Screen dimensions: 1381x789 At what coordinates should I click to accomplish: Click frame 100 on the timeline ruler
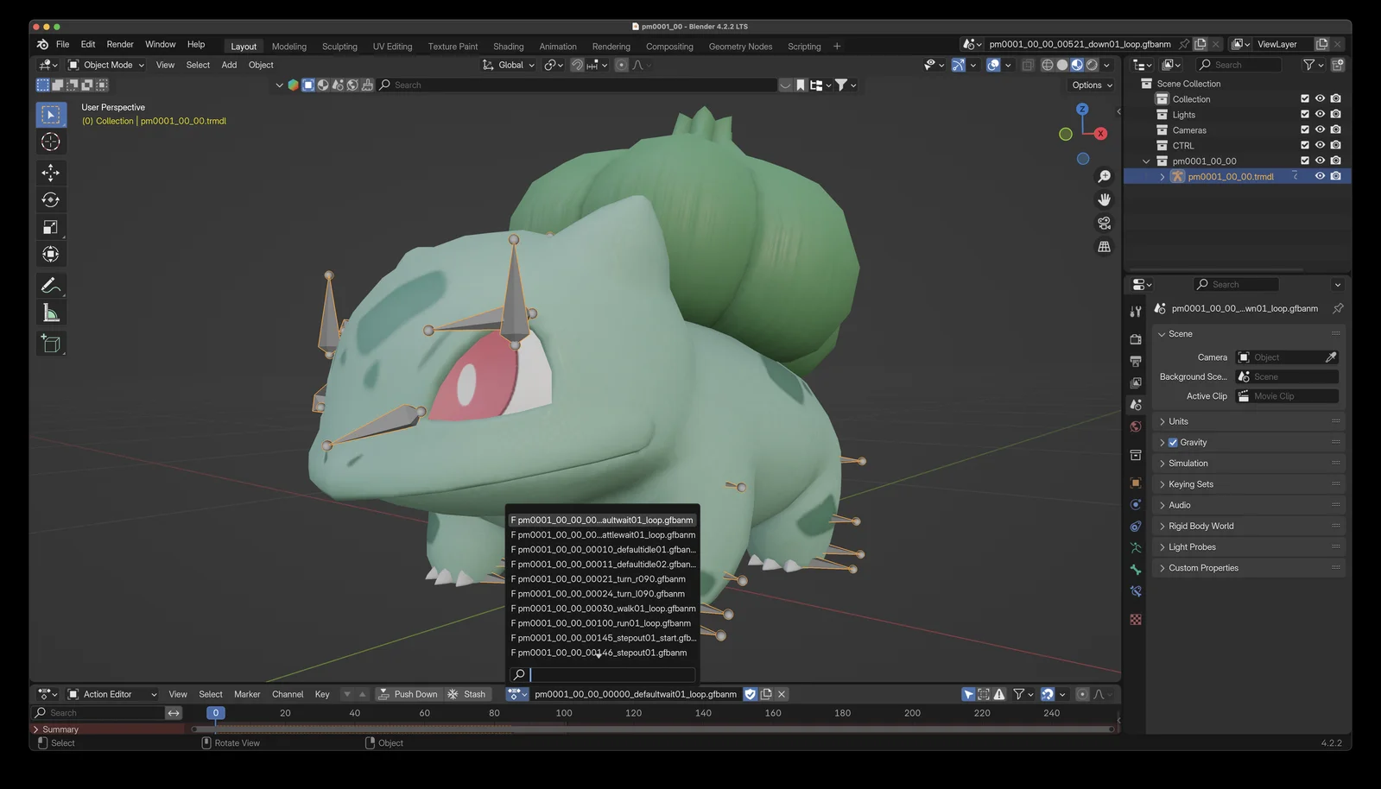pos(564,713)
